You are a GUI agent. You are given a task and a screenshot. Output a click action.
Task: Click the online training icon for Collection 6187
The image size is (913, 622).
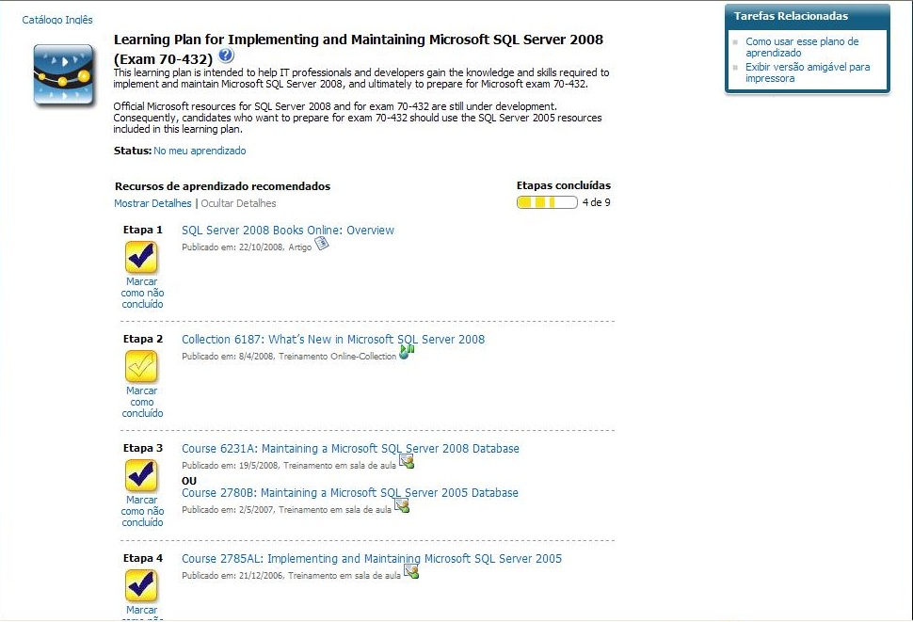tap(407, 352)
